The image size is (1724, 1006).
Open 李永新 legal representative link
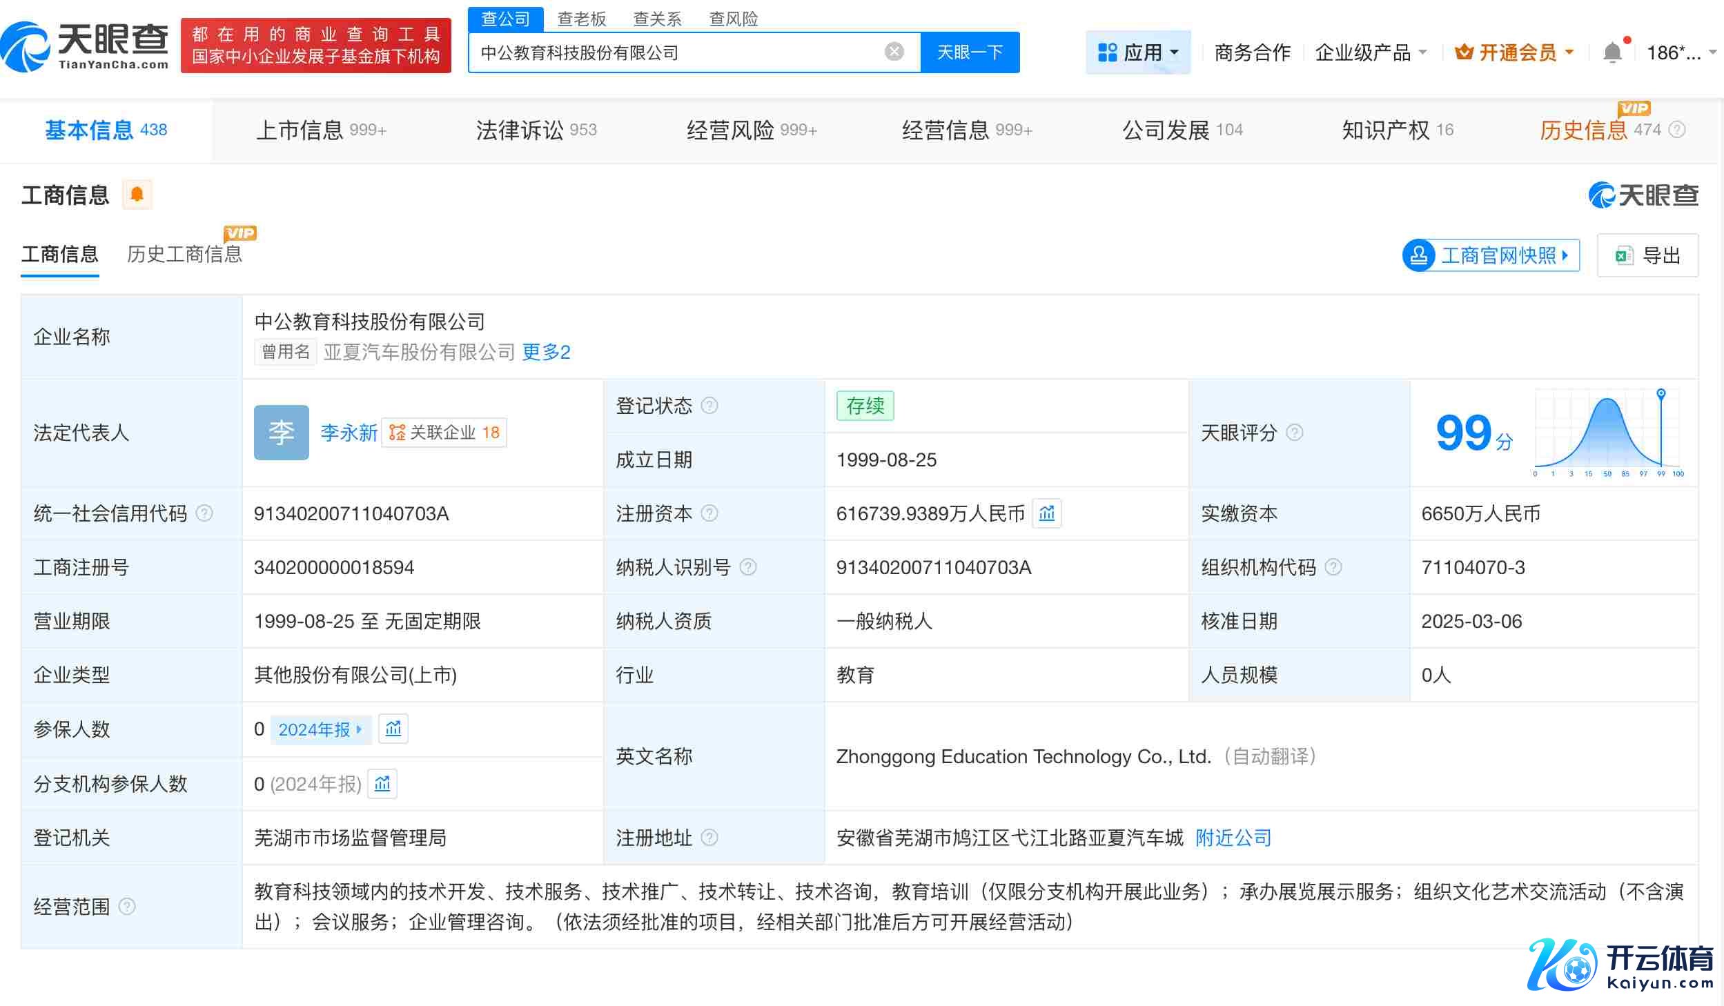pos(349,433)
